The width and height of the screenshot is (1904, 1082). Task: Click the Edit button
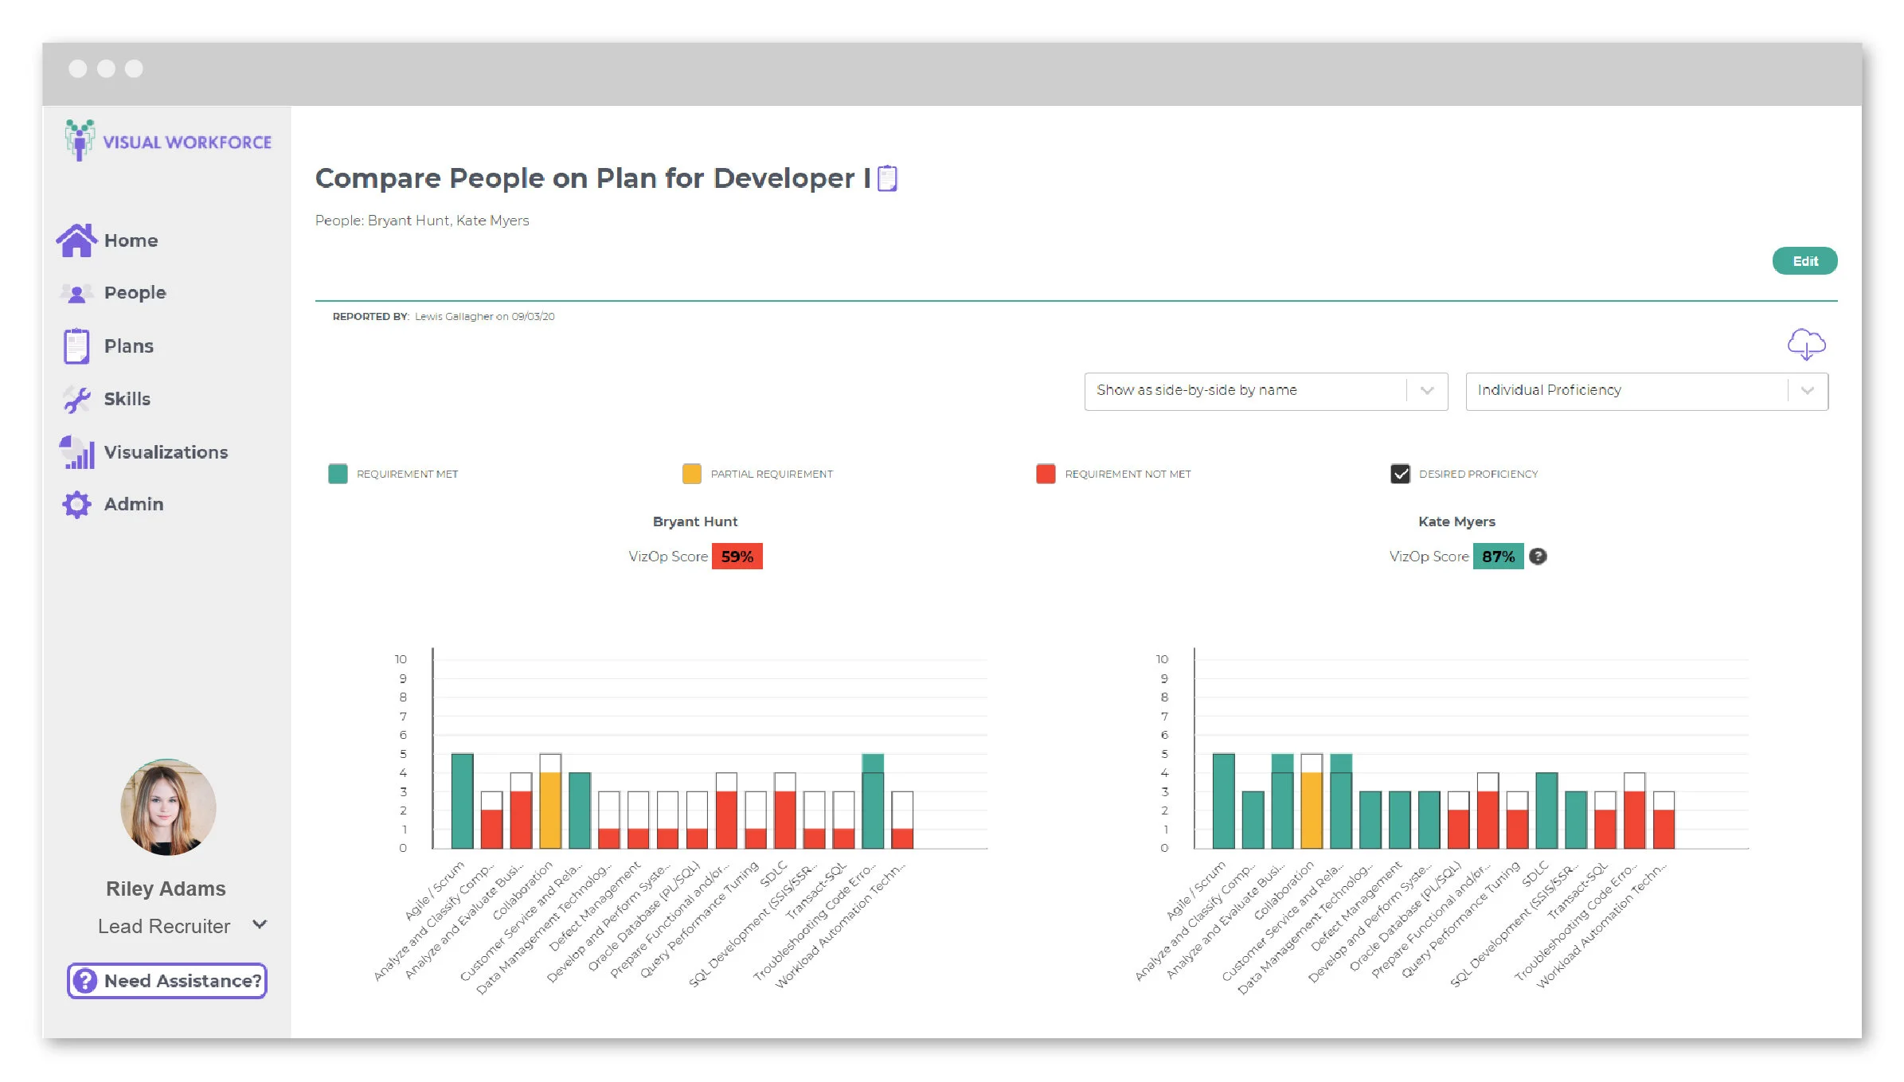click(1804, 260)
